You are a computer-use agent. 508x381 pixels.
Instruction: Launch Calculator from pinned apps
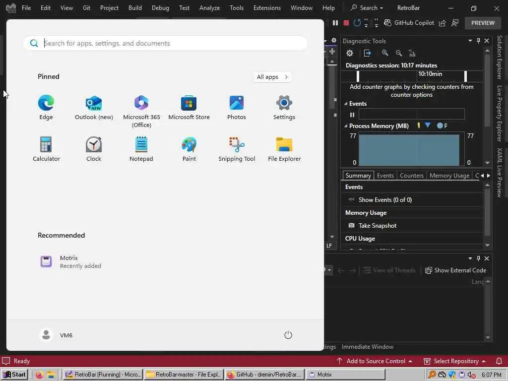point(46,149)
